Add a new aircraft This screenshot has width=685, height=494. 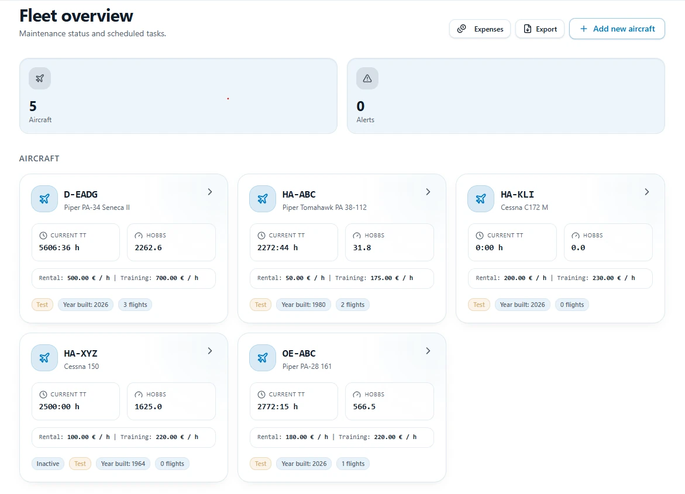tap(617, 29)
